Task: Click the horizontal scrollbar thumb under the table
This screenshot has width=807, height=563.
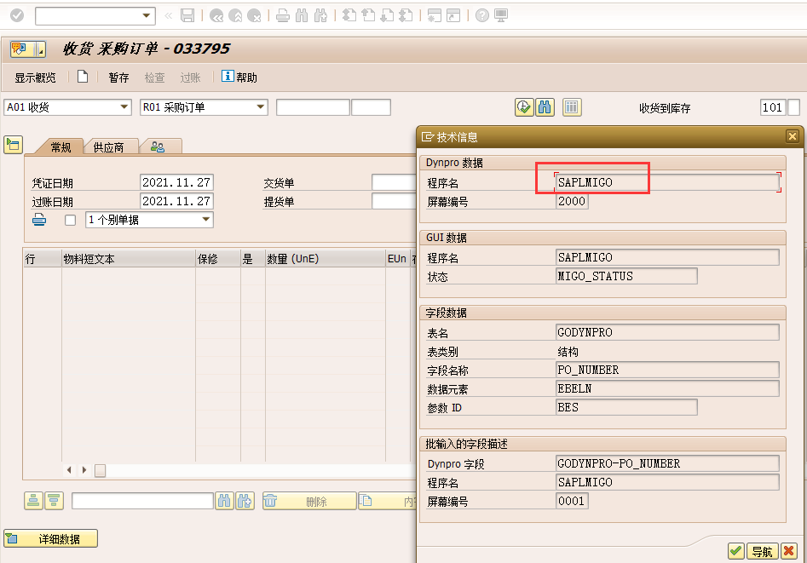Action: click(100, 470)
